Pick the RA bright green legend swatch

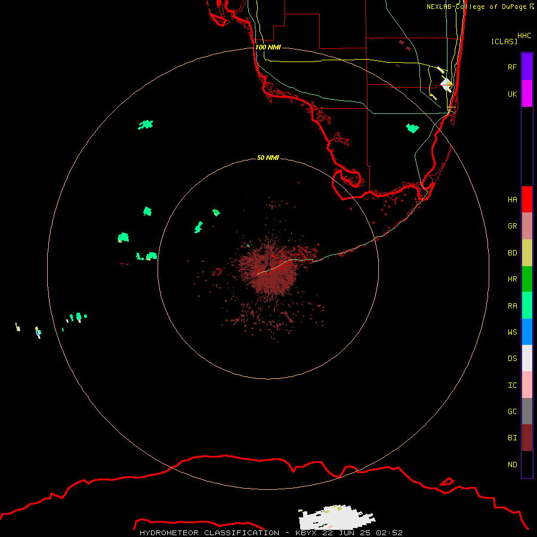[x=527, y=305]
